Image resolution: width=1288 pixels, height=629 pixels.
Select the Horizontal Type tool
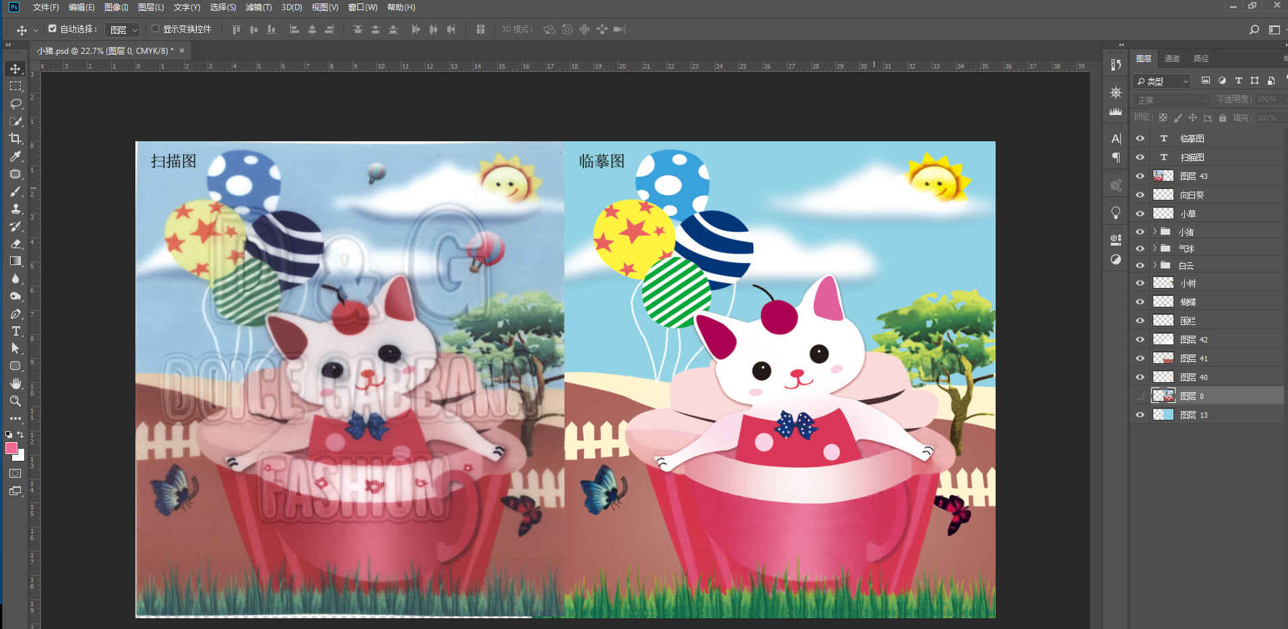(x=15, y=331)
